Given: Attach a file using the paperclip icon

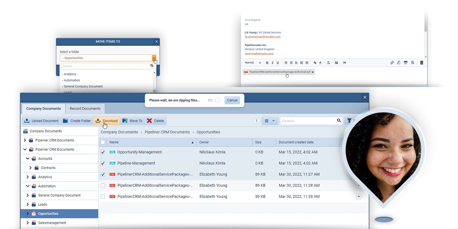Looking at the screenshot, I should point(392,62).
